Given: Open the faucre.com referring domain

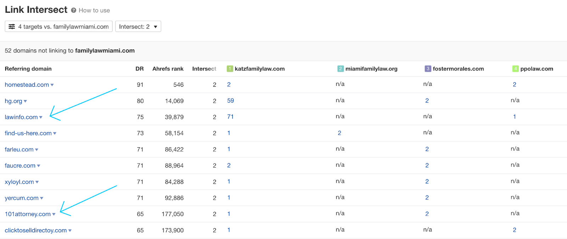Looking at the screenshot, I should [20, 166].
